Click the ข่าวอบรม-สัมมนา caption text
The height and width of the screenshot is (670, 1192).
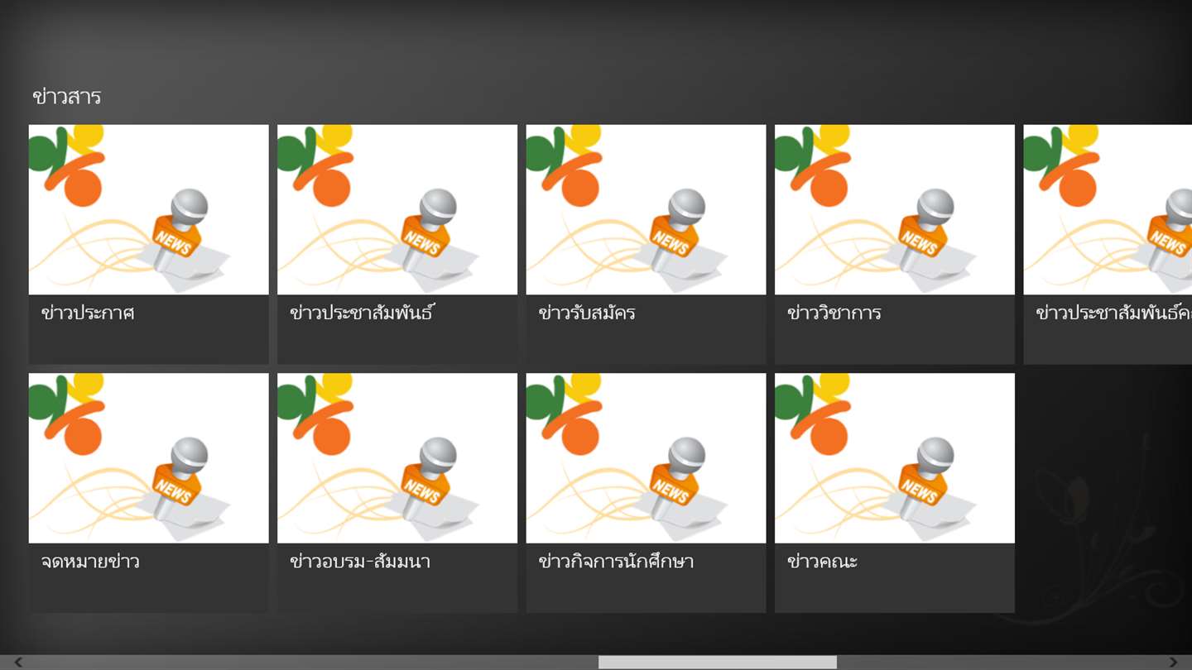pos(360,562)
